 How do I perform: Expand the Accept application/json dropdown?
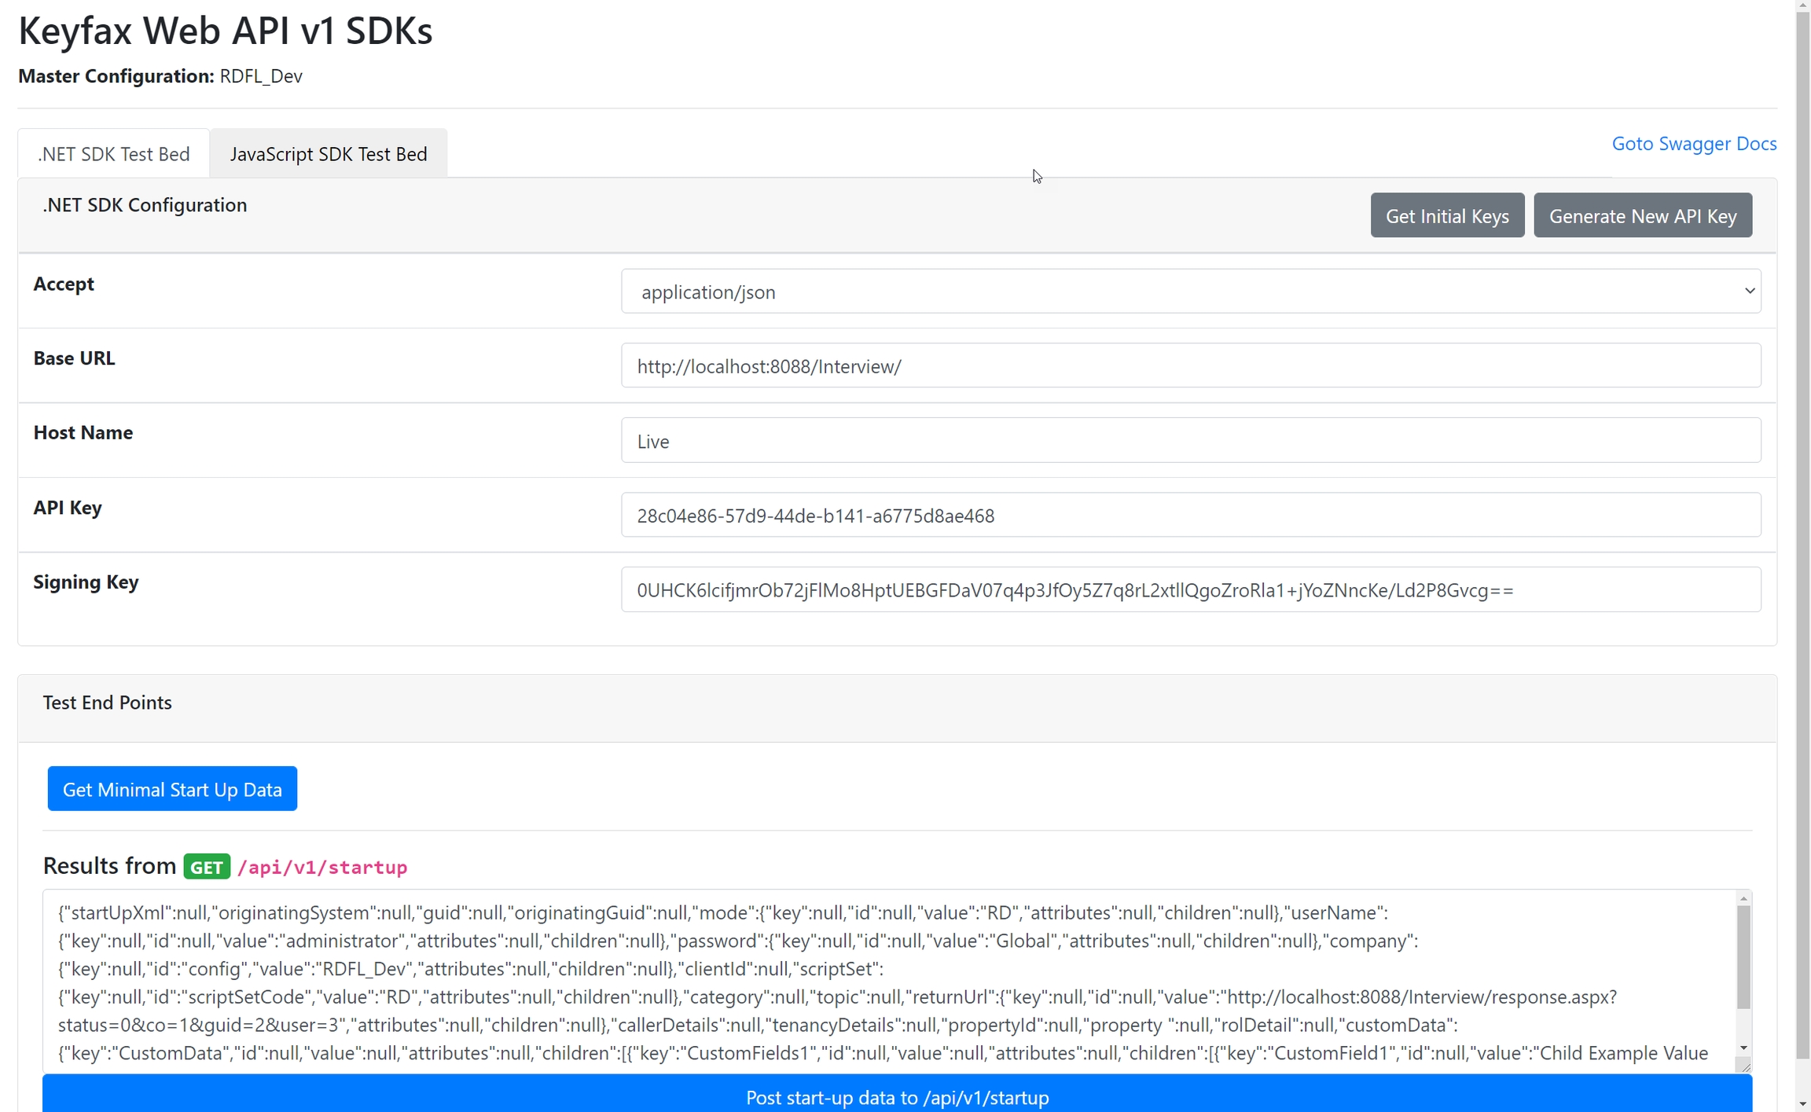[x=1190, y=292]
